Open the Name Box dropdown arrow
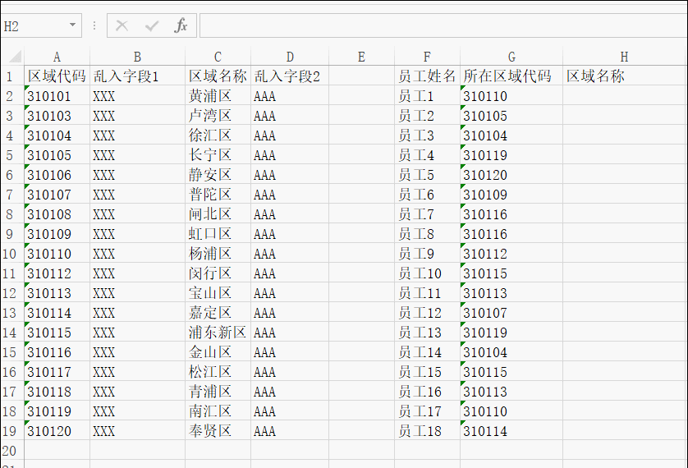 [x=73, y=25]
